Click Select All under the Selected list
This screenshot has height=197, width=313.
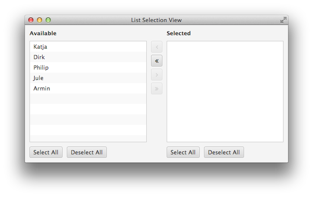tap(183, 152)
